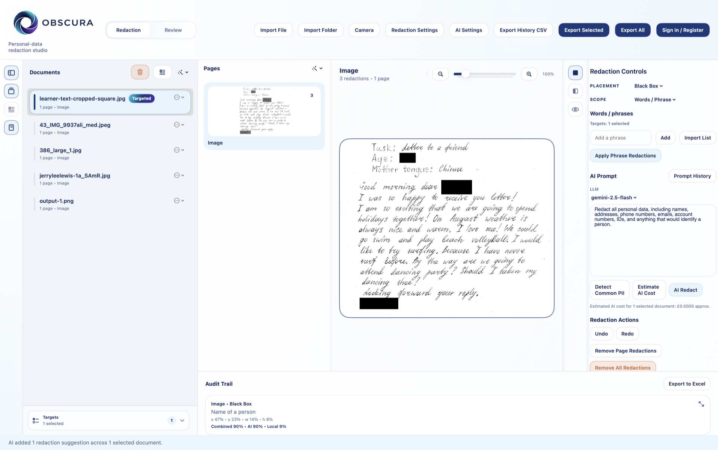The image size is (718, 450).
Task: Expand the Targets panel at bottom left
Action: pos(182,420)
